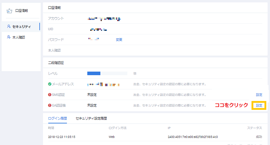
Task: Click 設定 link in the SMS認証 row
Action: point(259,95)
